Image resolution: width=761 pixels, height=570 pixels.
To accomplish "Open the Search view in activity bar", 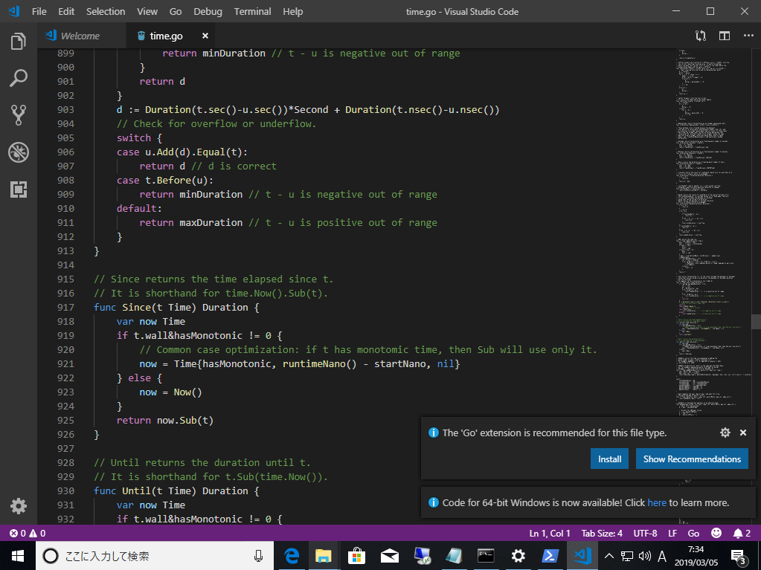I will pos(19,78).
